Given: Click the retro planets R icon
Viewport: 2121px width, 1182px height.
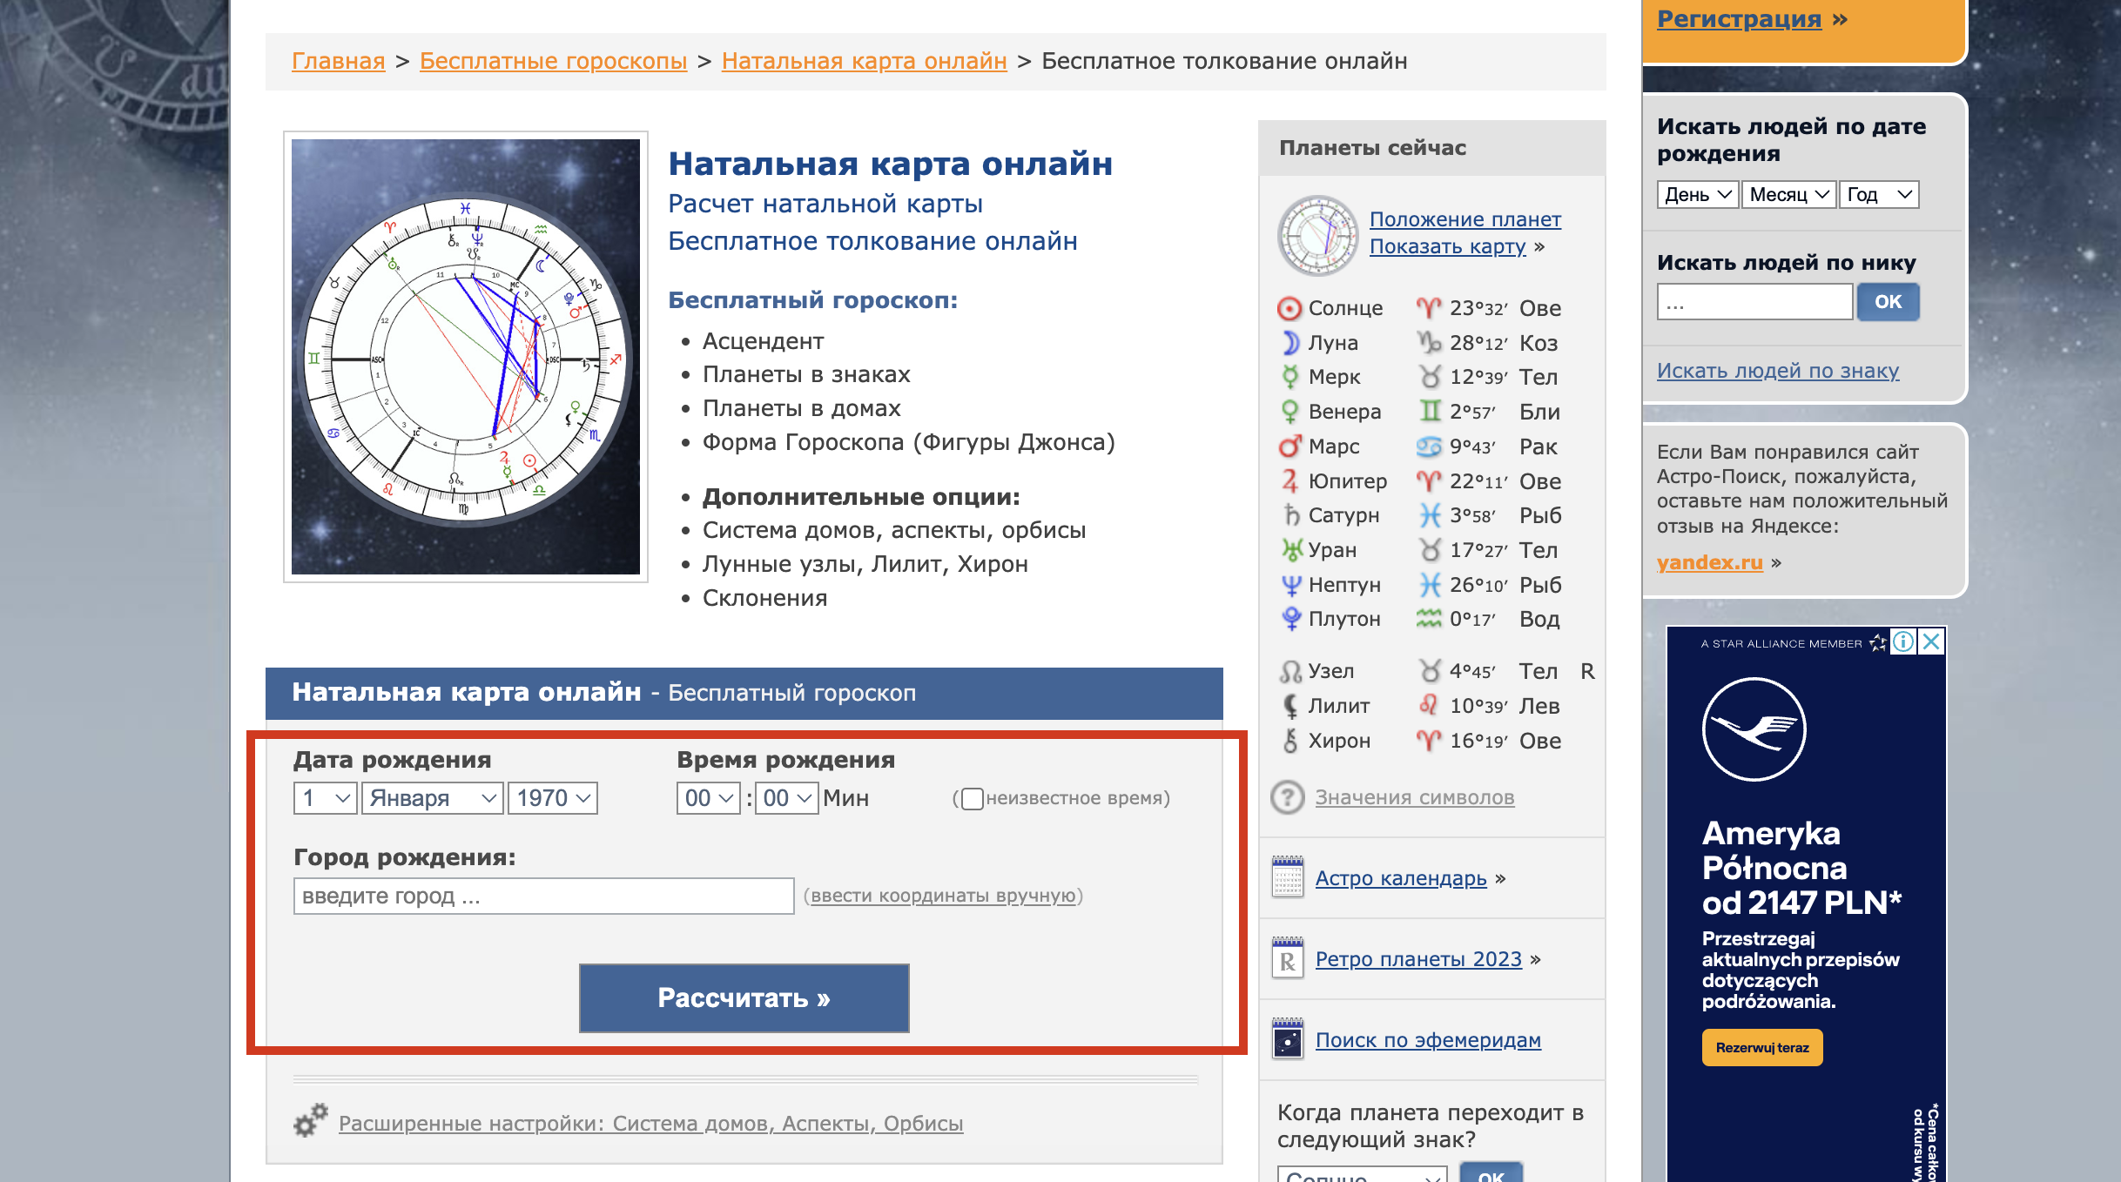Looking at the screenshot, I should 1287,958.
